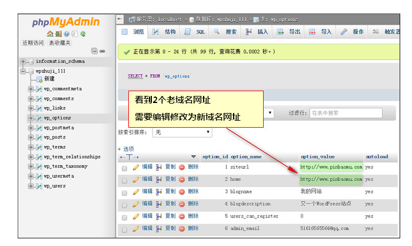Expand the wp_postmeta table node
This screenshot has width=412, height=246.
tap(31, 128)
